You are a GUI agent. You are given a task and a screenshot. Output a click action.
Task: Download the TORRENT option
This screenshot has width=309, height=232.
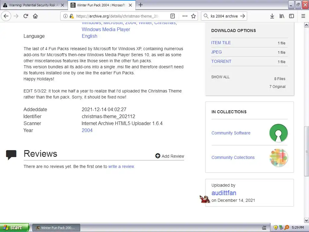(221, 61)
